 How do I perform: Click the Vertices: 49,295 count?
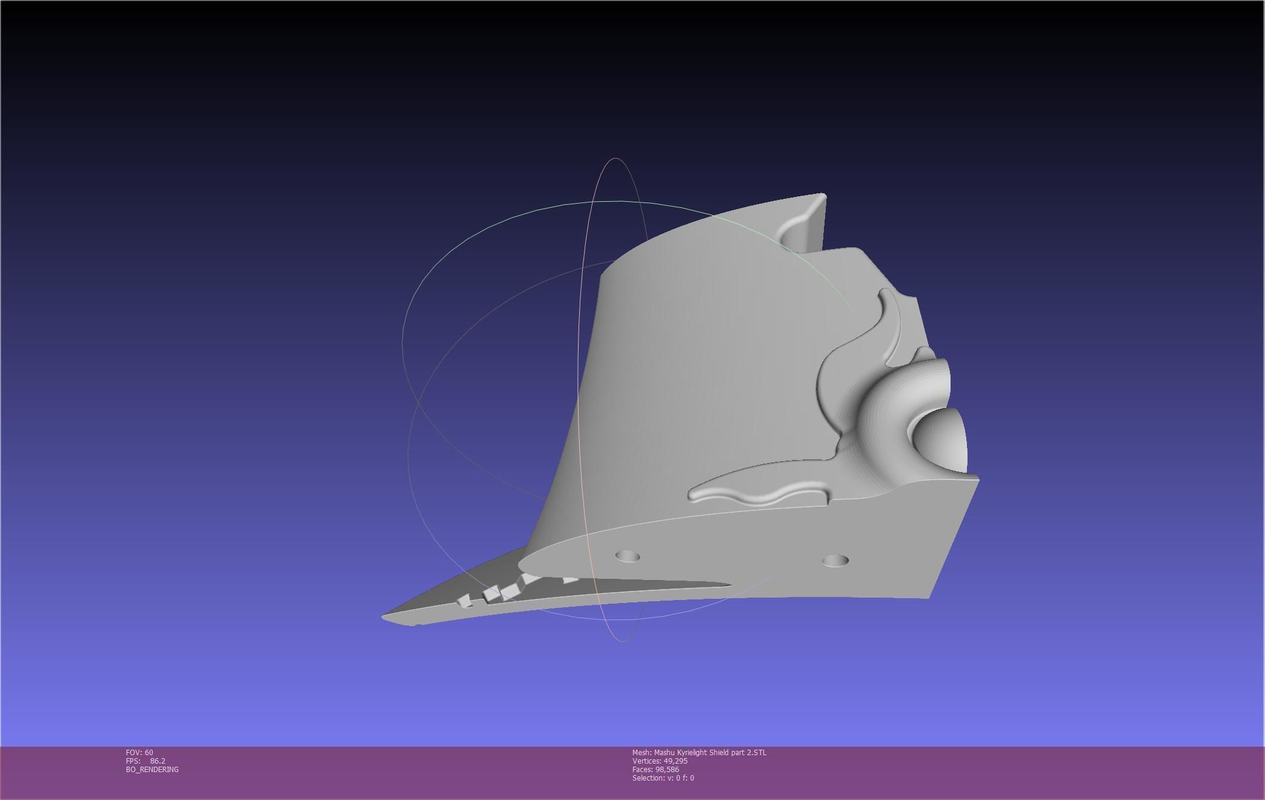[x=660, y=761]
